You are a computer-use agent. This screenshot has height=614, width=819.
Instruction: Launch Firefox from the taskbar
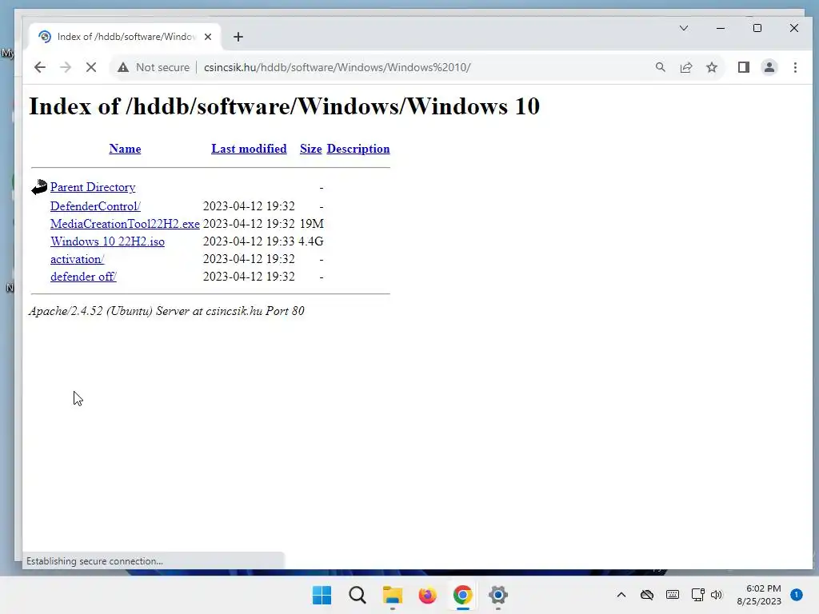tap(427, 595)
